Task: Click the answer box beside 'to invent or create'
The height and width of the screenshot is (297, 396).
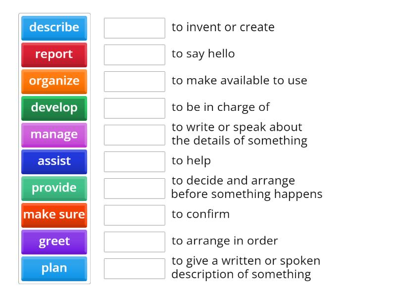Action: point(134,28)
